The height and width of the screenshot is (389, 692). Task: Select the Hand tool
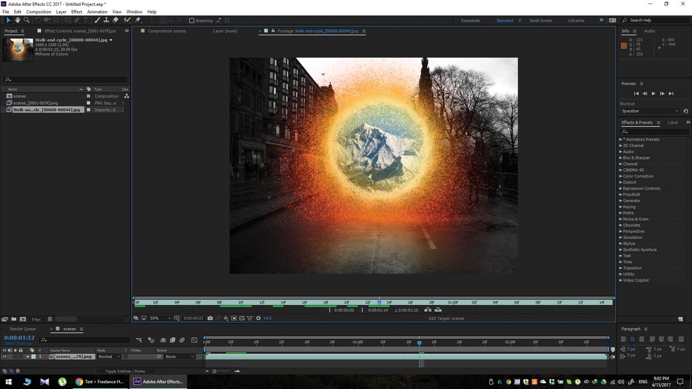(x=17, y=20)
